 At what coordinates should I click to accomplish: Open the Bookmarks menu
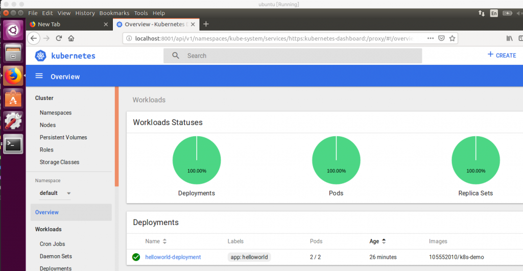(114, 13)
